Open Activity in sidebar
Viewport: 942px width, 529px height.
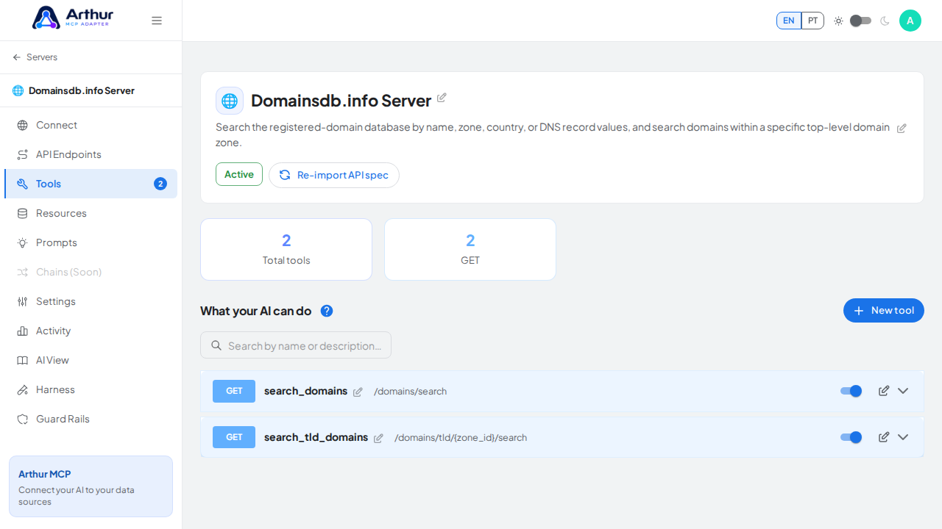point(91,331)
